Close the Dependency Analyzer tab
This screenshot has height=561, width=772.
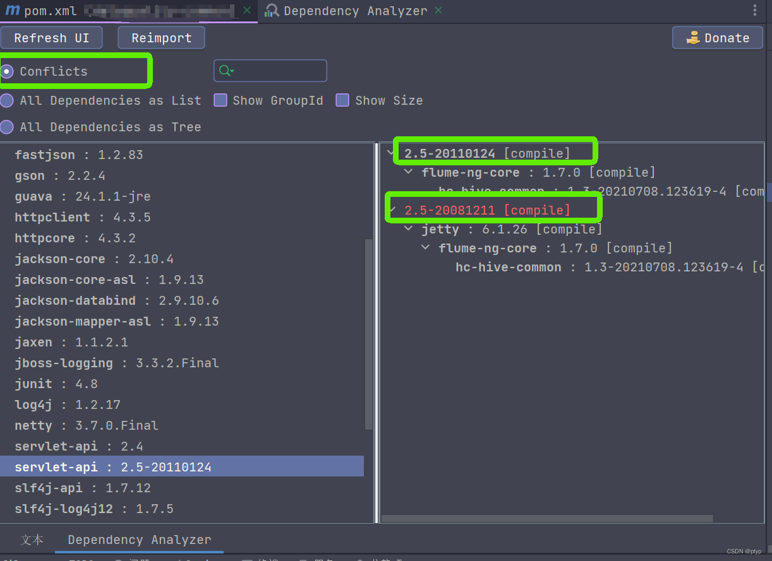(438, 11)
